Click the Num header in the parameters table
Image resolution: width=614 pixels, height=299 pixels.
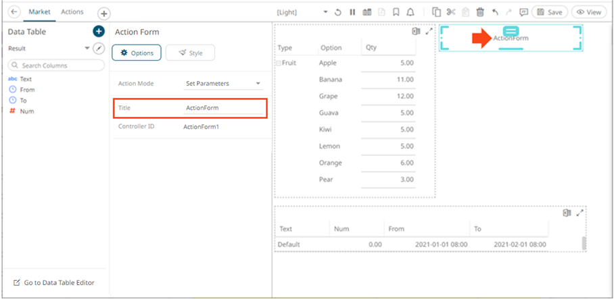click(341, 229)
